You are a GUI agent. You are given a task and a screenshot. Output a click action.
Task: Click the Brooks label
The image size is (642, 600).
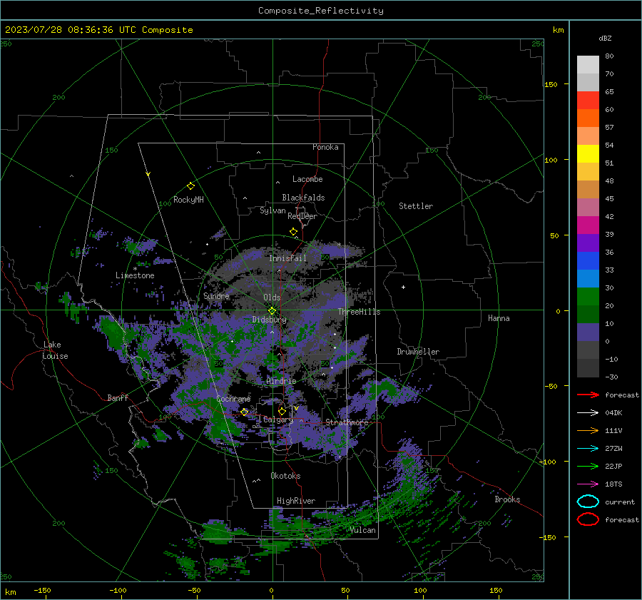tap(507, 499)
